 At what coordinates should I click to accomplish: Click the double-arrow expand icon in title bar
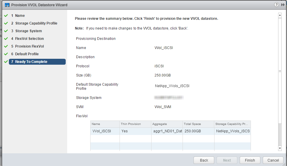pos(283,5)
